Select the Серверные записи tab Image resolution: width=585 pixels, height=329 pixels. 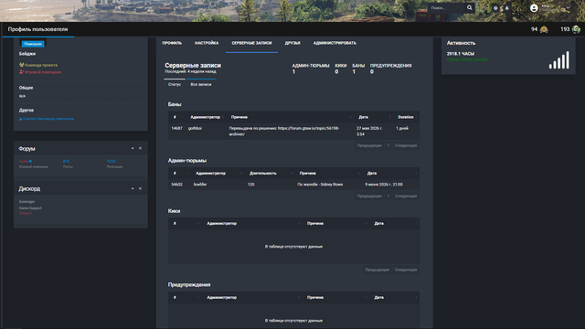pyautogui.click(x=251, y=43)
